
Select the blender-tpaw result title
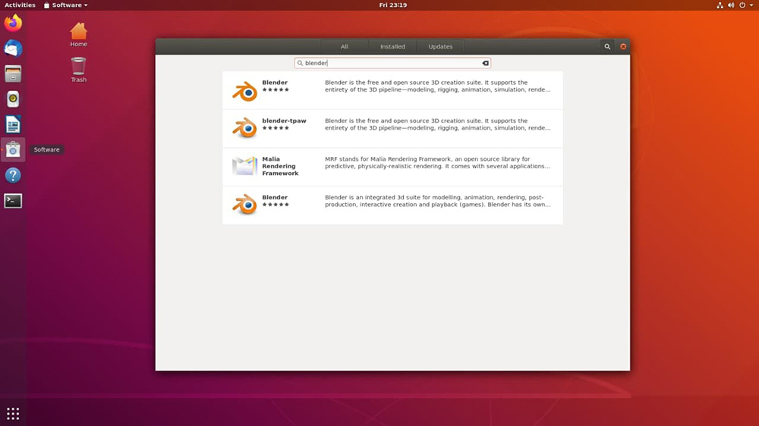point(284,121)
